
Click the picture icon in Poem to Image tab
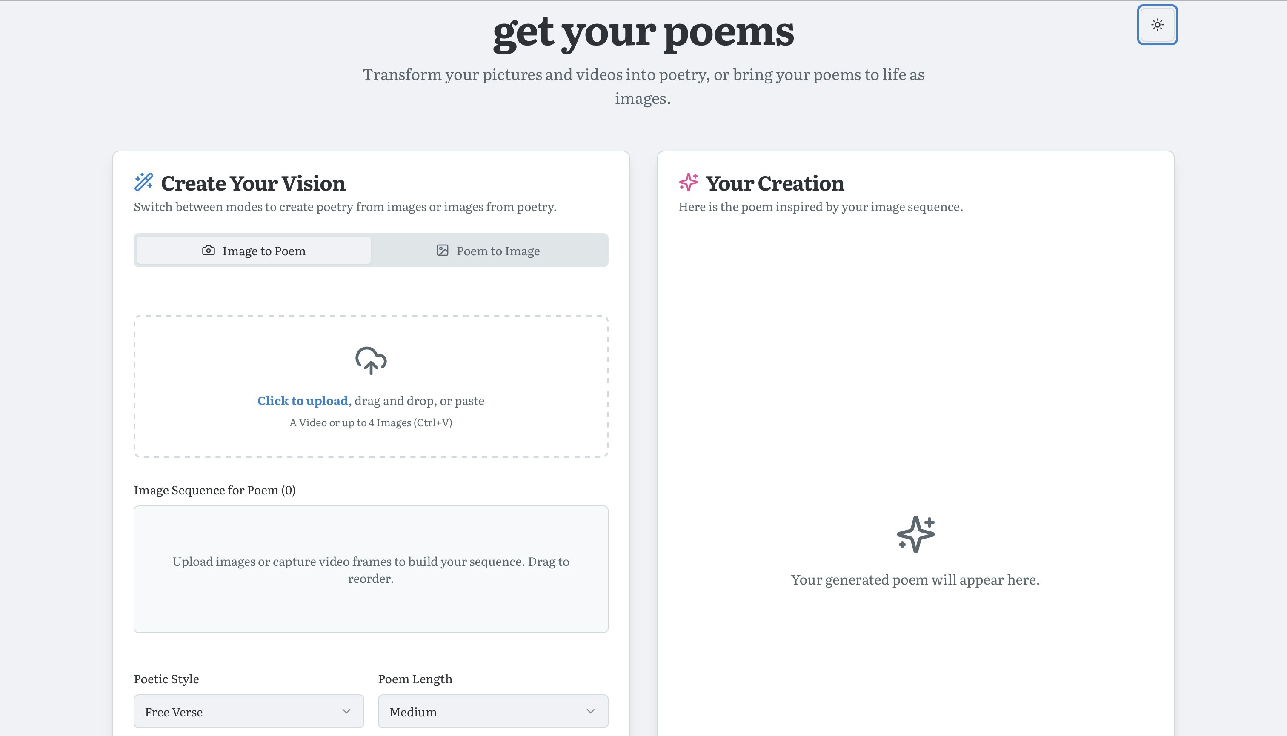pyautogui.click(x=443, y=250)
